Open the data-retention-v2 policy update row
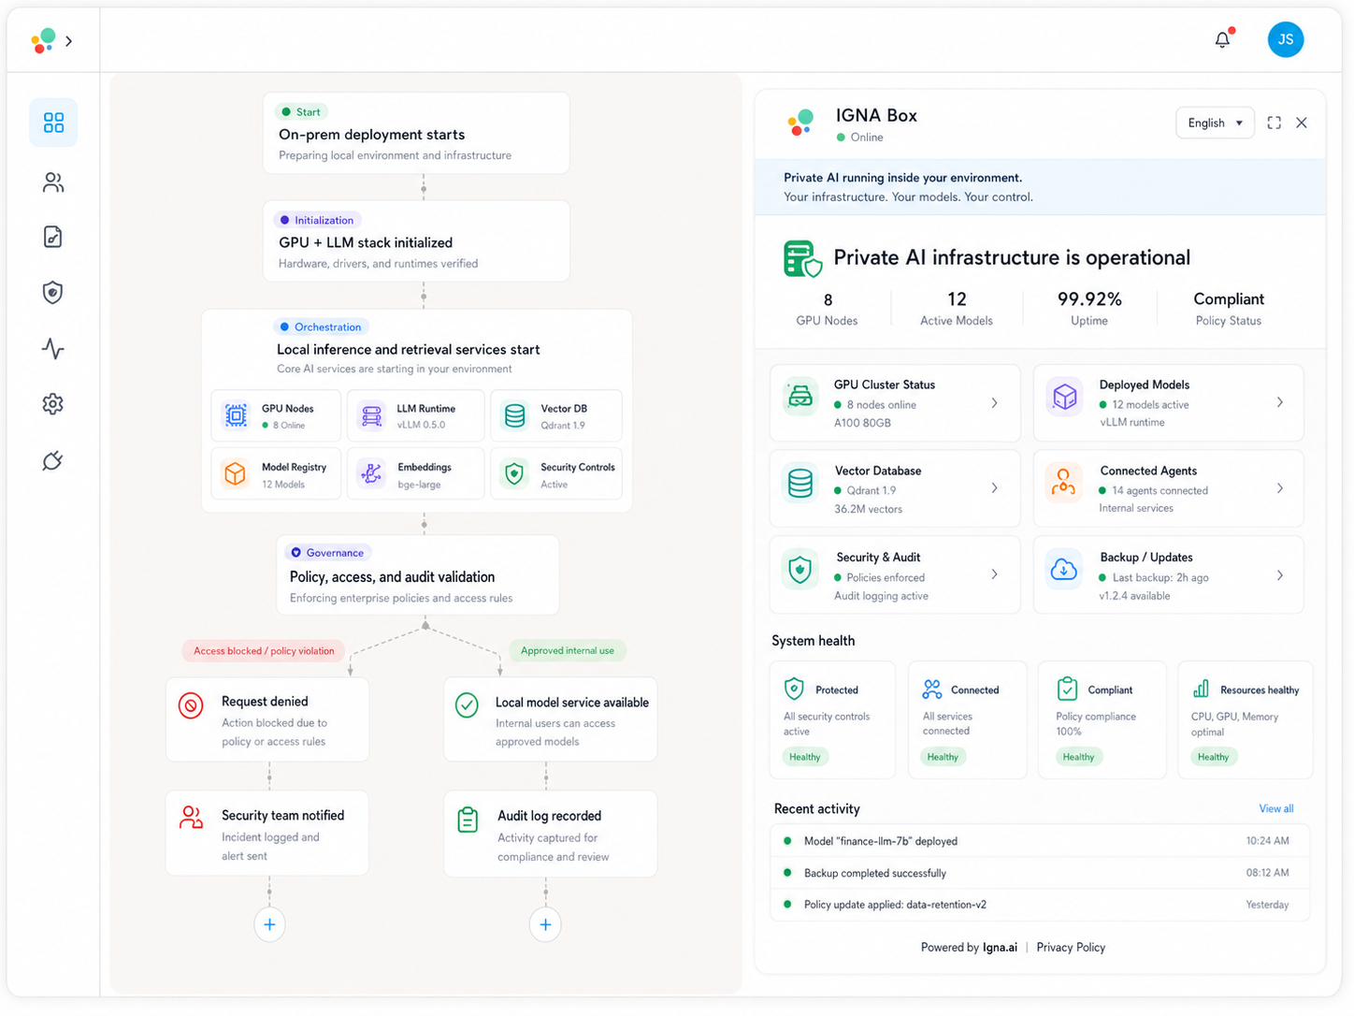Viewport: 1354px width, 1016px height. pyautogui.click(x=1040, y=905)
